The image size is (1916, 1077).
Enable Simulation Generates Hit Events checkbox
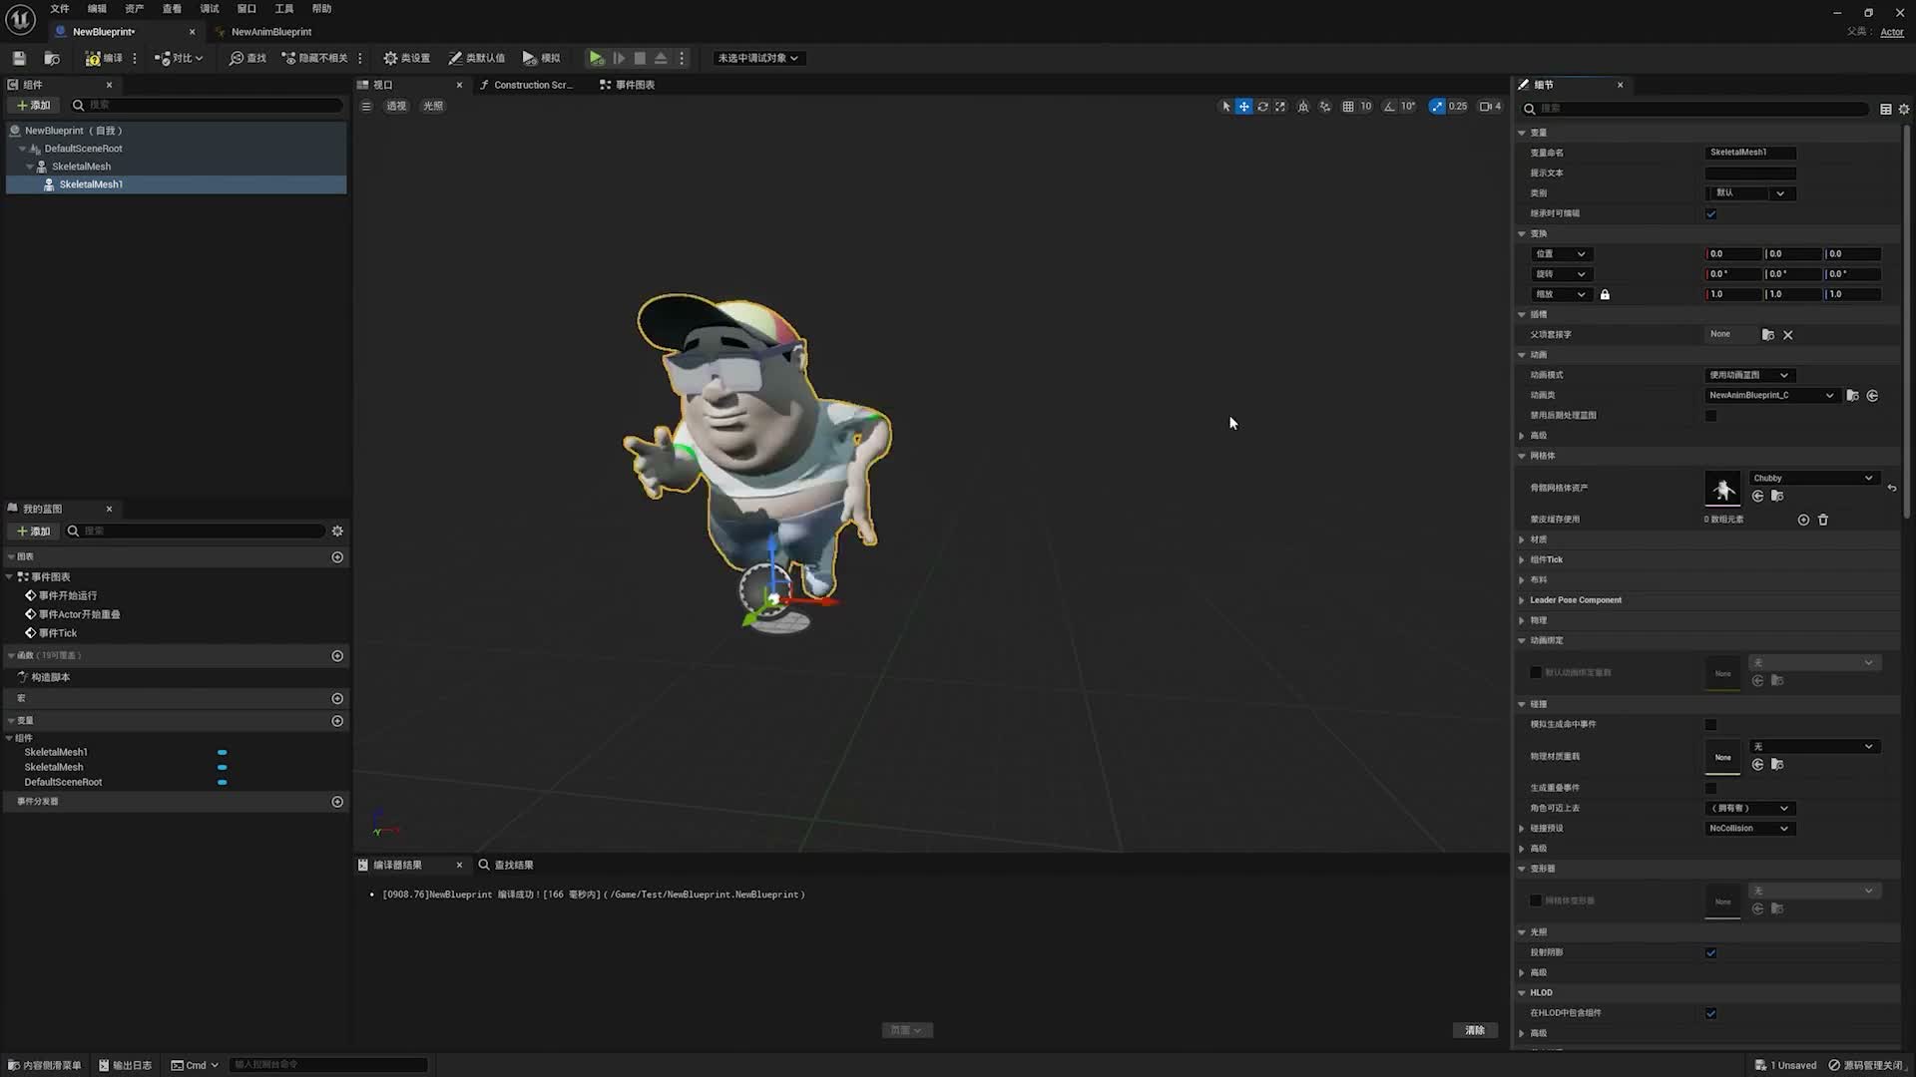click(1711, 725)
